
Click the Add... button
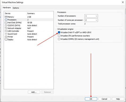coord(34,92)
